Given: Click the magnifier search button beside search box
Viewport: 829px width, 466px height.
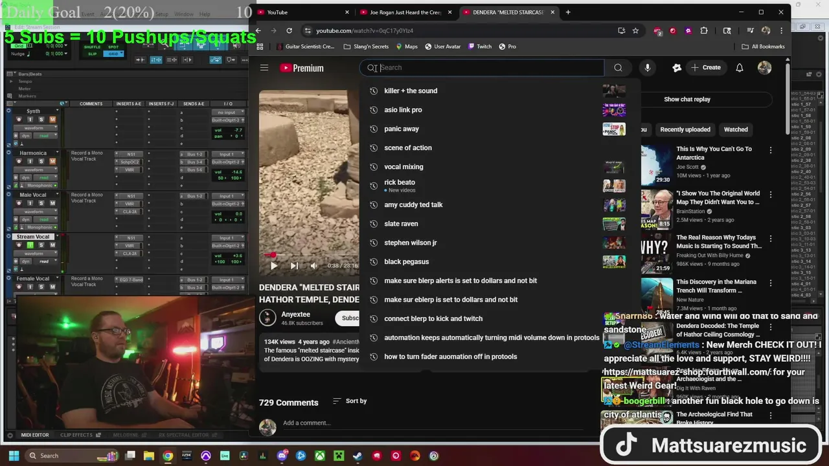Looking at the screenshot, I should [618, 67].
